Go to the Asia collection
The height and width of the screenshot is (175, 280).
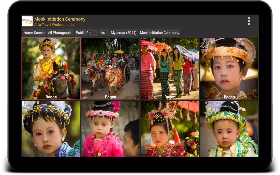104,33
